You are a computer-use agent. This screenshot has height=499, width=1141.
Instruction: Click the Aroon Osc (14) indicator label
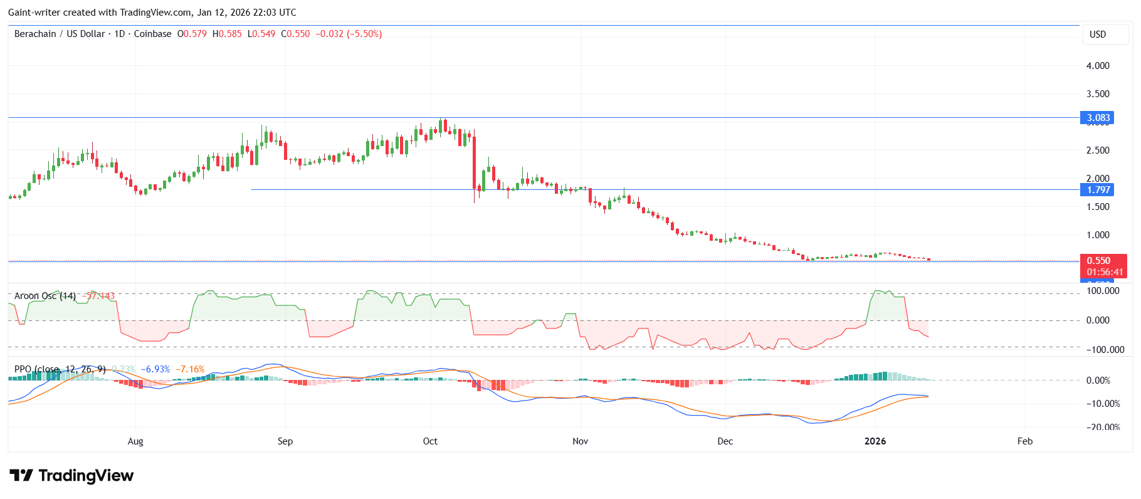pyautogui.click(x=45, y=296)
